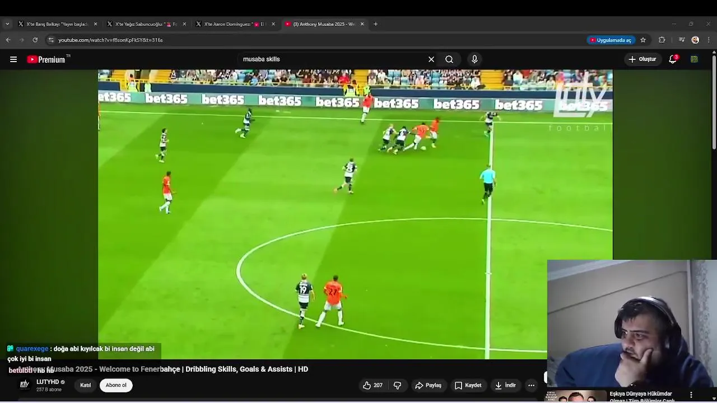Dislike the video with thumbs down
Viewport: 717px width, 403px height.
coord(397,385)
